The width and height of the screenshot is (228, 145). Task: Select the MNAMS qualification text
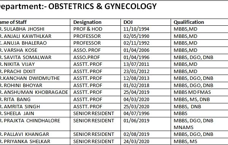tap(184, 128)
